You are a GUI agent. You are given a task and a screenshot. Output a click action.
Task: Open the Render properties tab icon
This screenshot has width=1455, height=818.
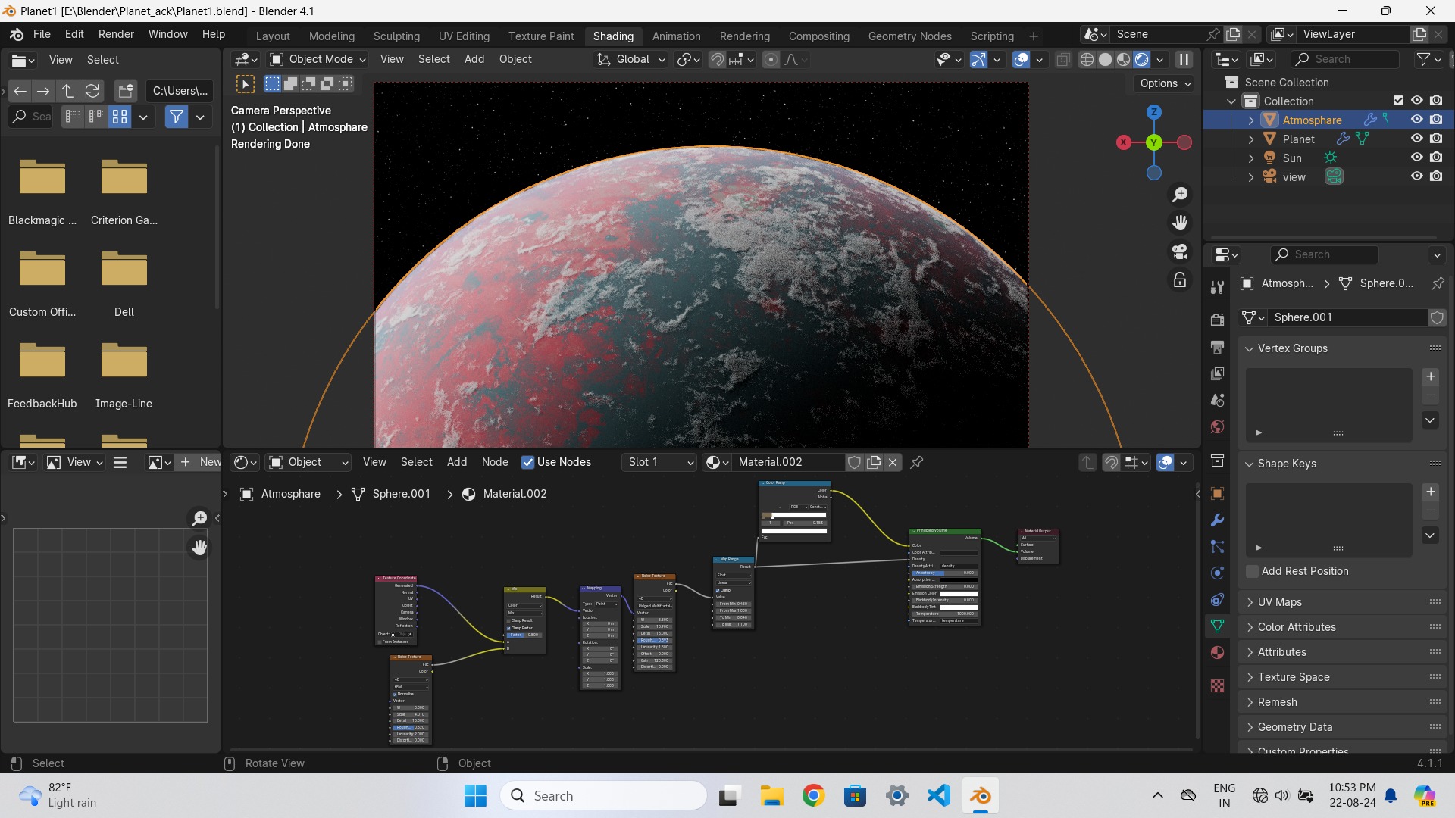point(1217,320)
